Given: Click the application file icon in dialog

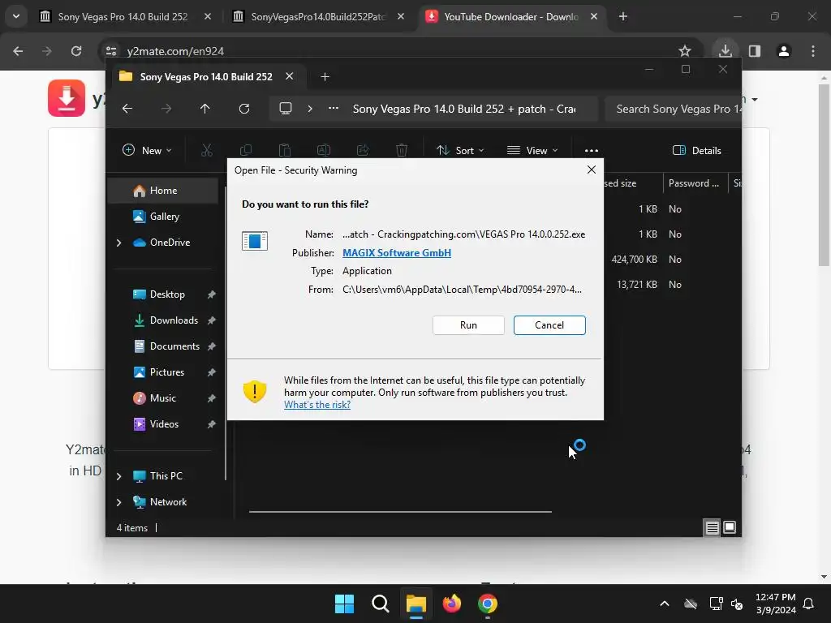Looking at the screenshot, I should click(x=254, y=240).
